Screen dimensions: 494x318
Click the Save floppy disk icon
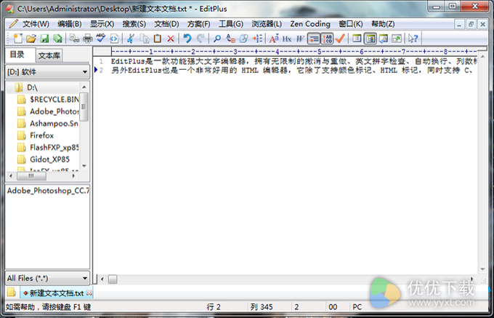tap(44, 39)
